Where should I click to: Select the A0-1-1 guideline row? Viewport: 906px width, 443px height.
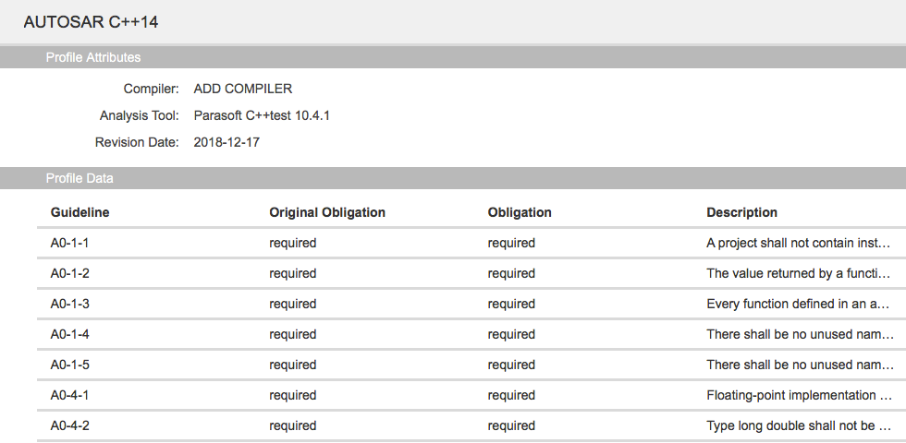471,243
